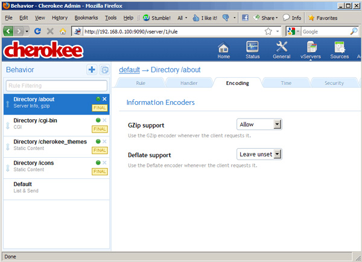Click reorder handle for Directory /cgi-bin

[x=8, y=126]
